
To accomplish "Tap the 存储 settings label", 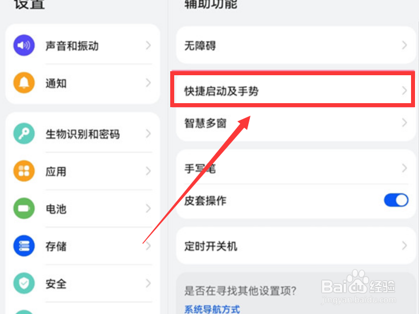I will 56,246.
